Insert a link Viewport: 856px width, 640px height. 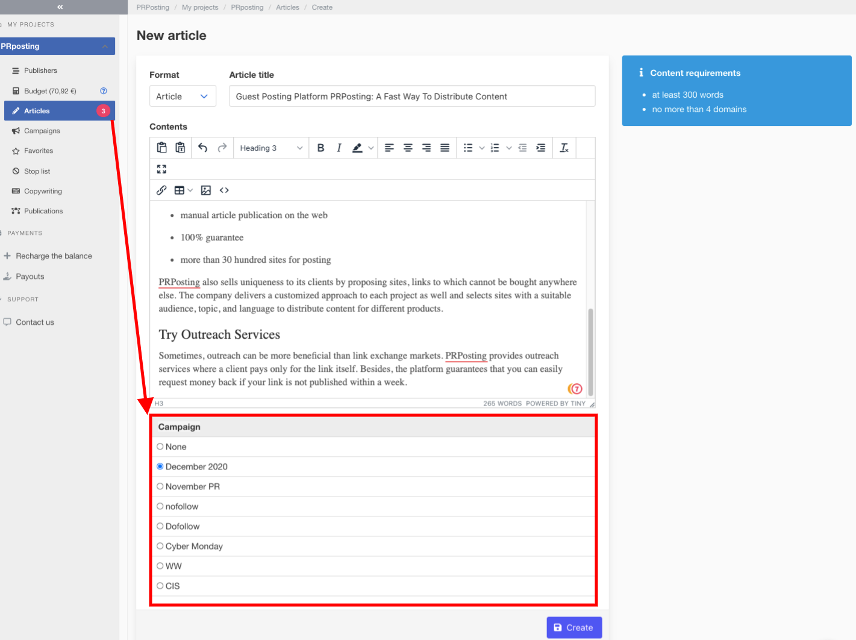tap(161, 190)
